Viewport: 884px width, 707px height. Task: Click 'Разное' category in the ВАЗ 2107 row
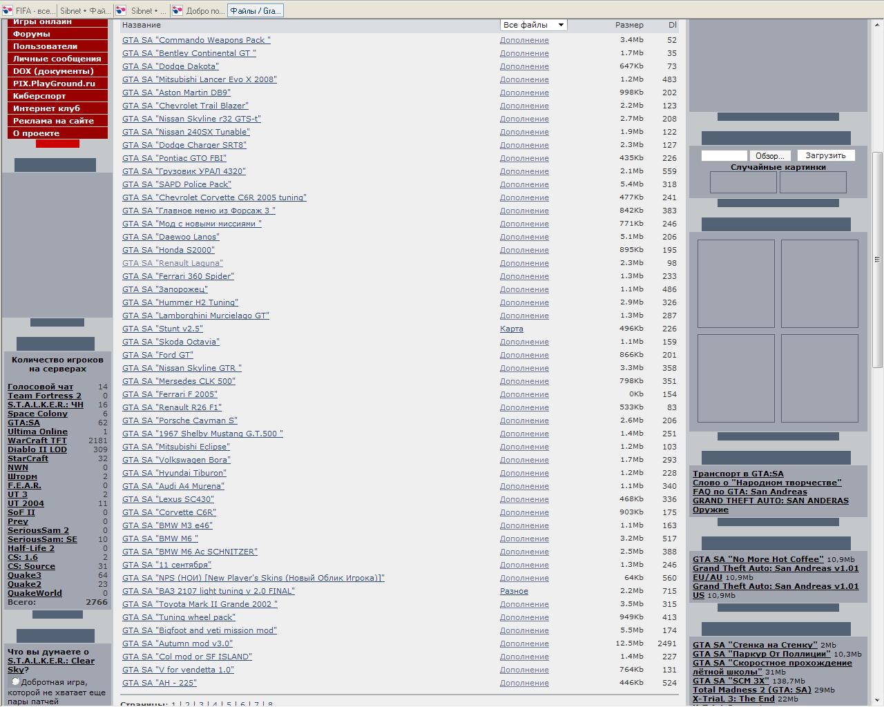click(x=514, y=591)
